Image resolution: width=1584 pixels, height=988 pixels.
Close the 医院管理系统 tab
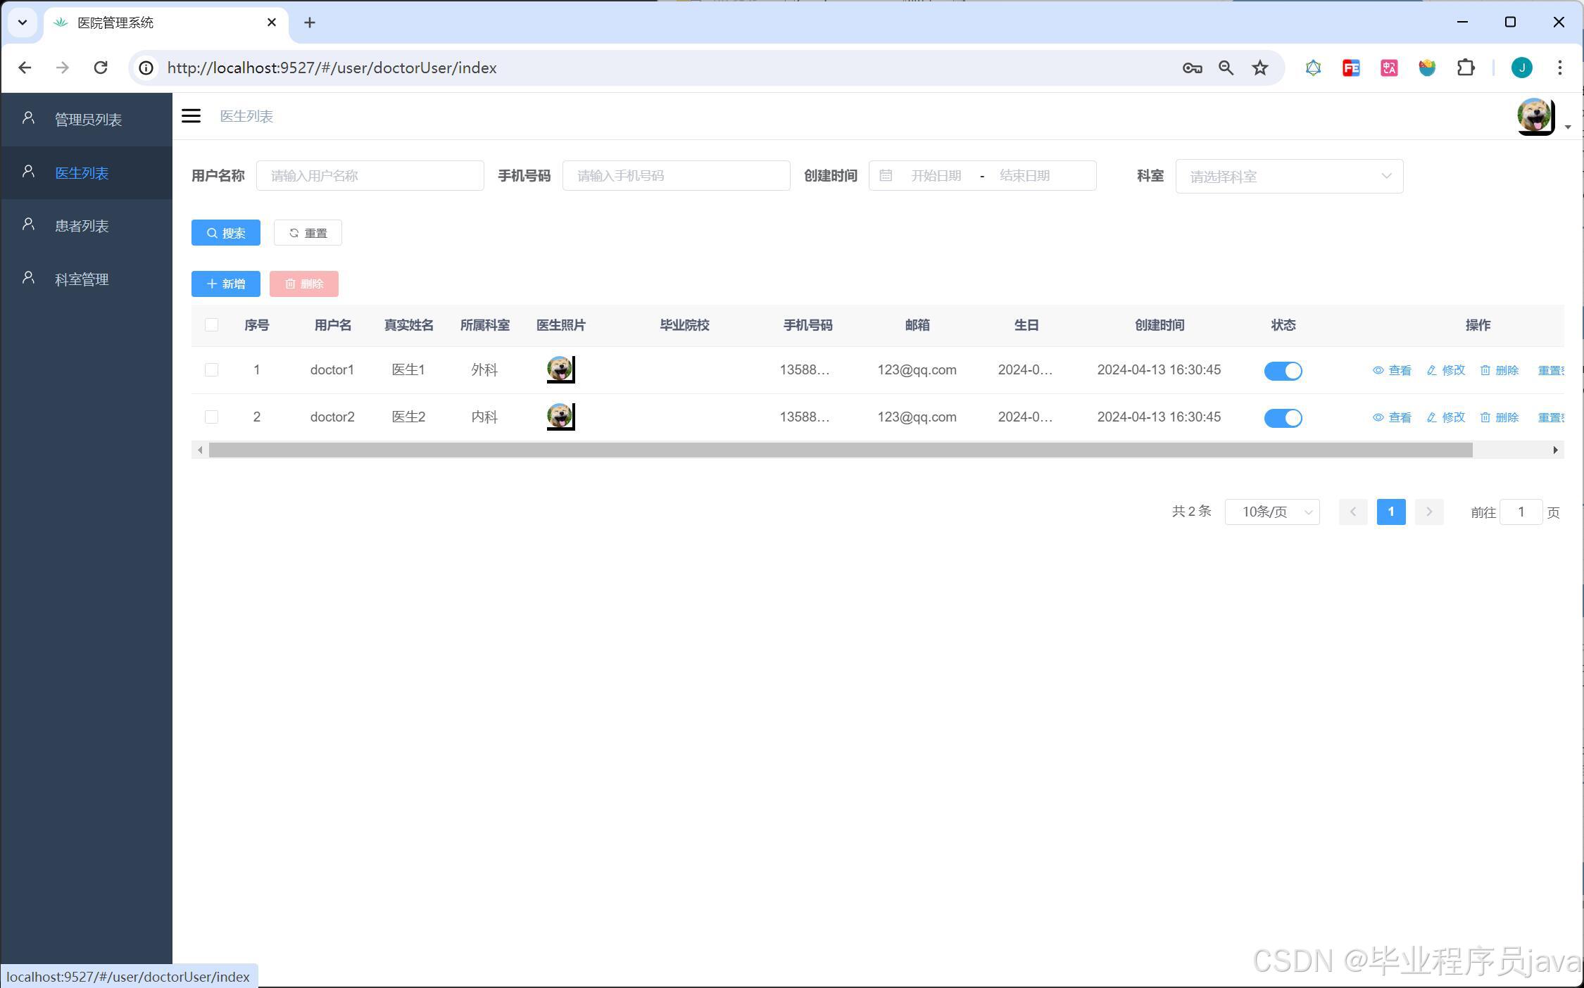pyautogui.click(x=272, y=23)
